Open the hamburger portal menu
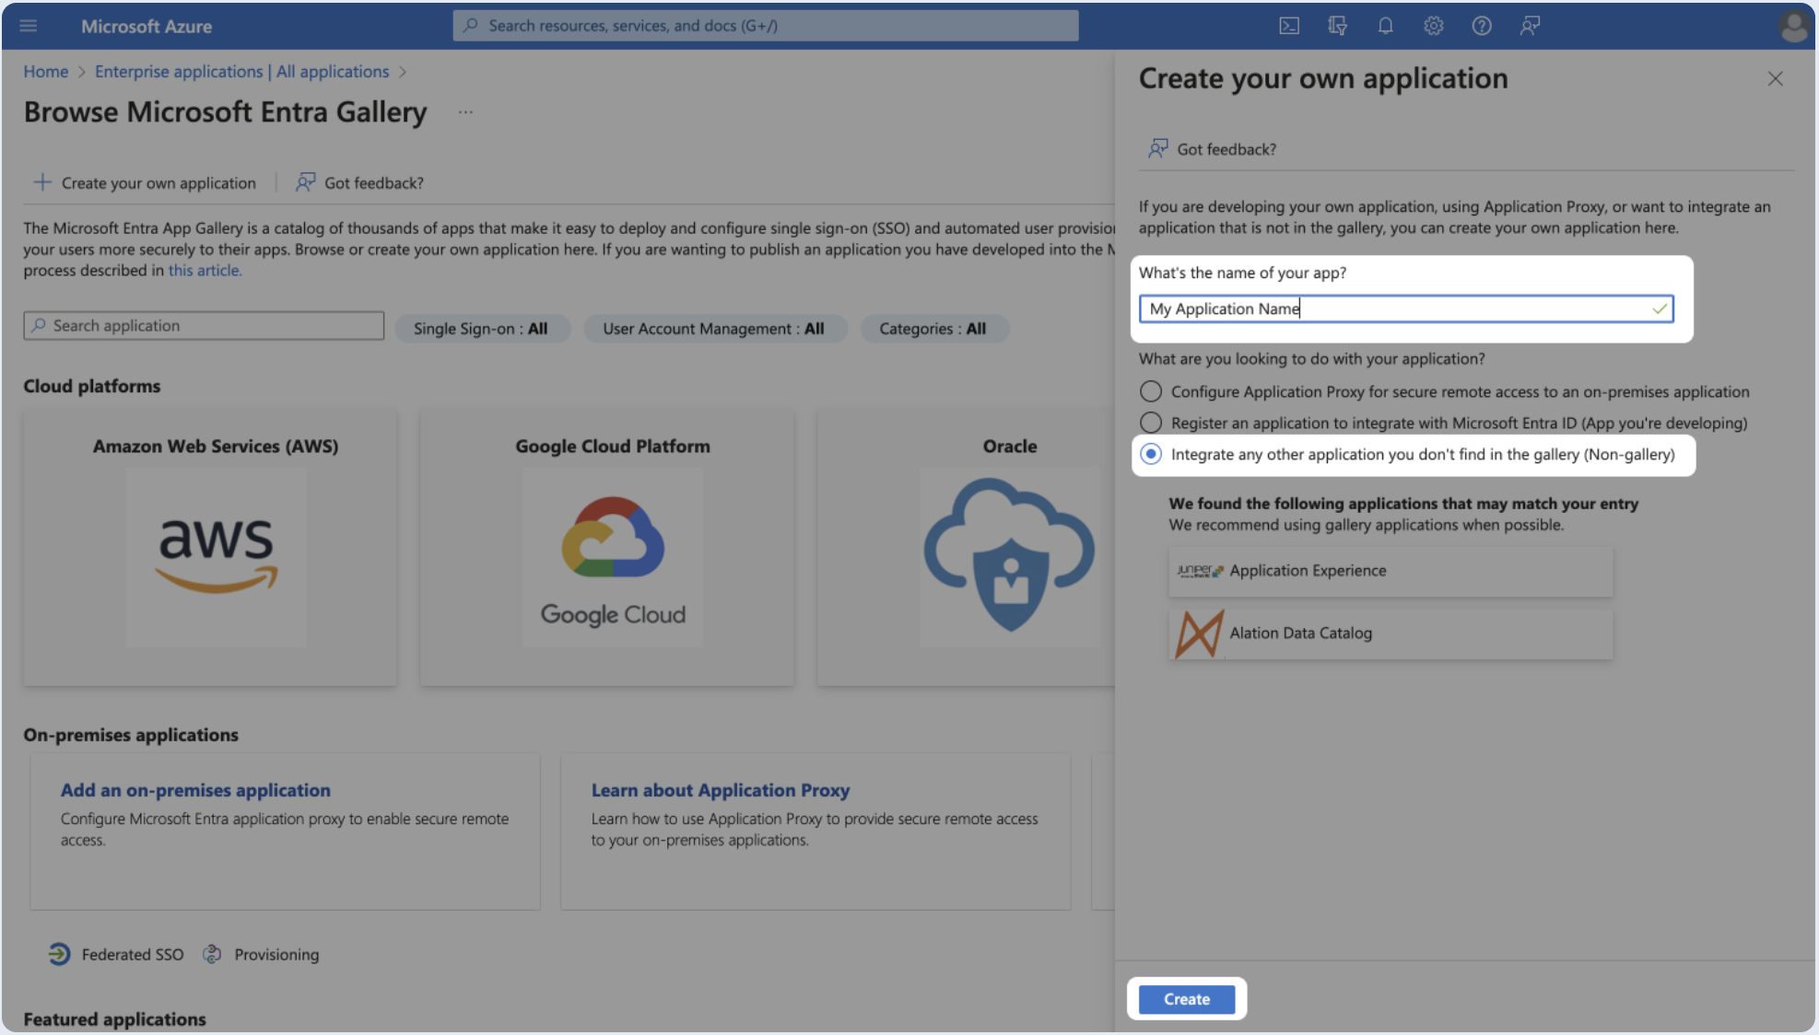 click(29, 26)
